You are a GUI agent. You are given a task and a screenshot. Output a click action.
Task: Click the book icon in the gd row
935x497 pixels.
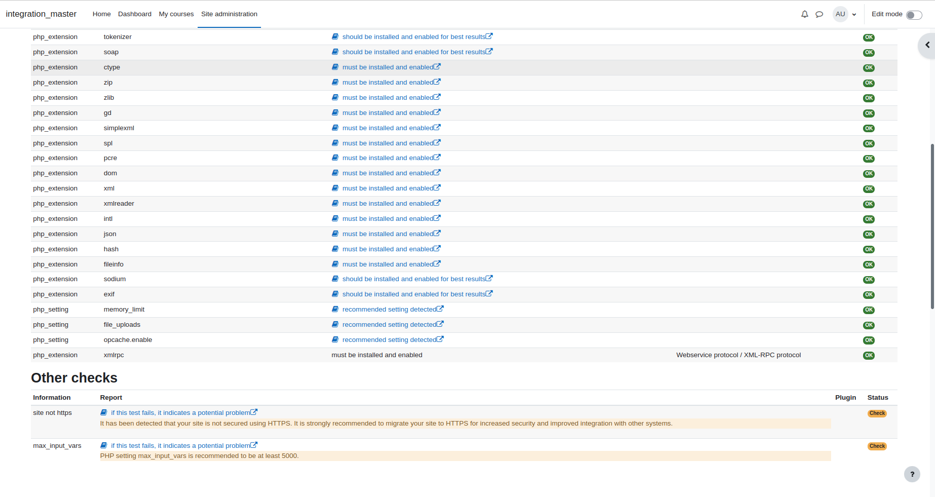coord(335,112)
